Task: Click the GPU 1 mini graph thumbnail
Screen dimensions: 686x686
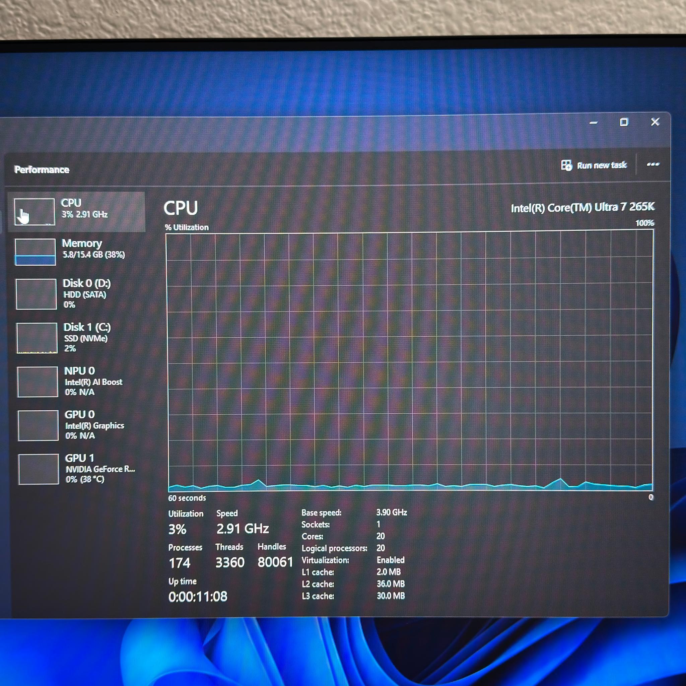Action: [39, 469]
